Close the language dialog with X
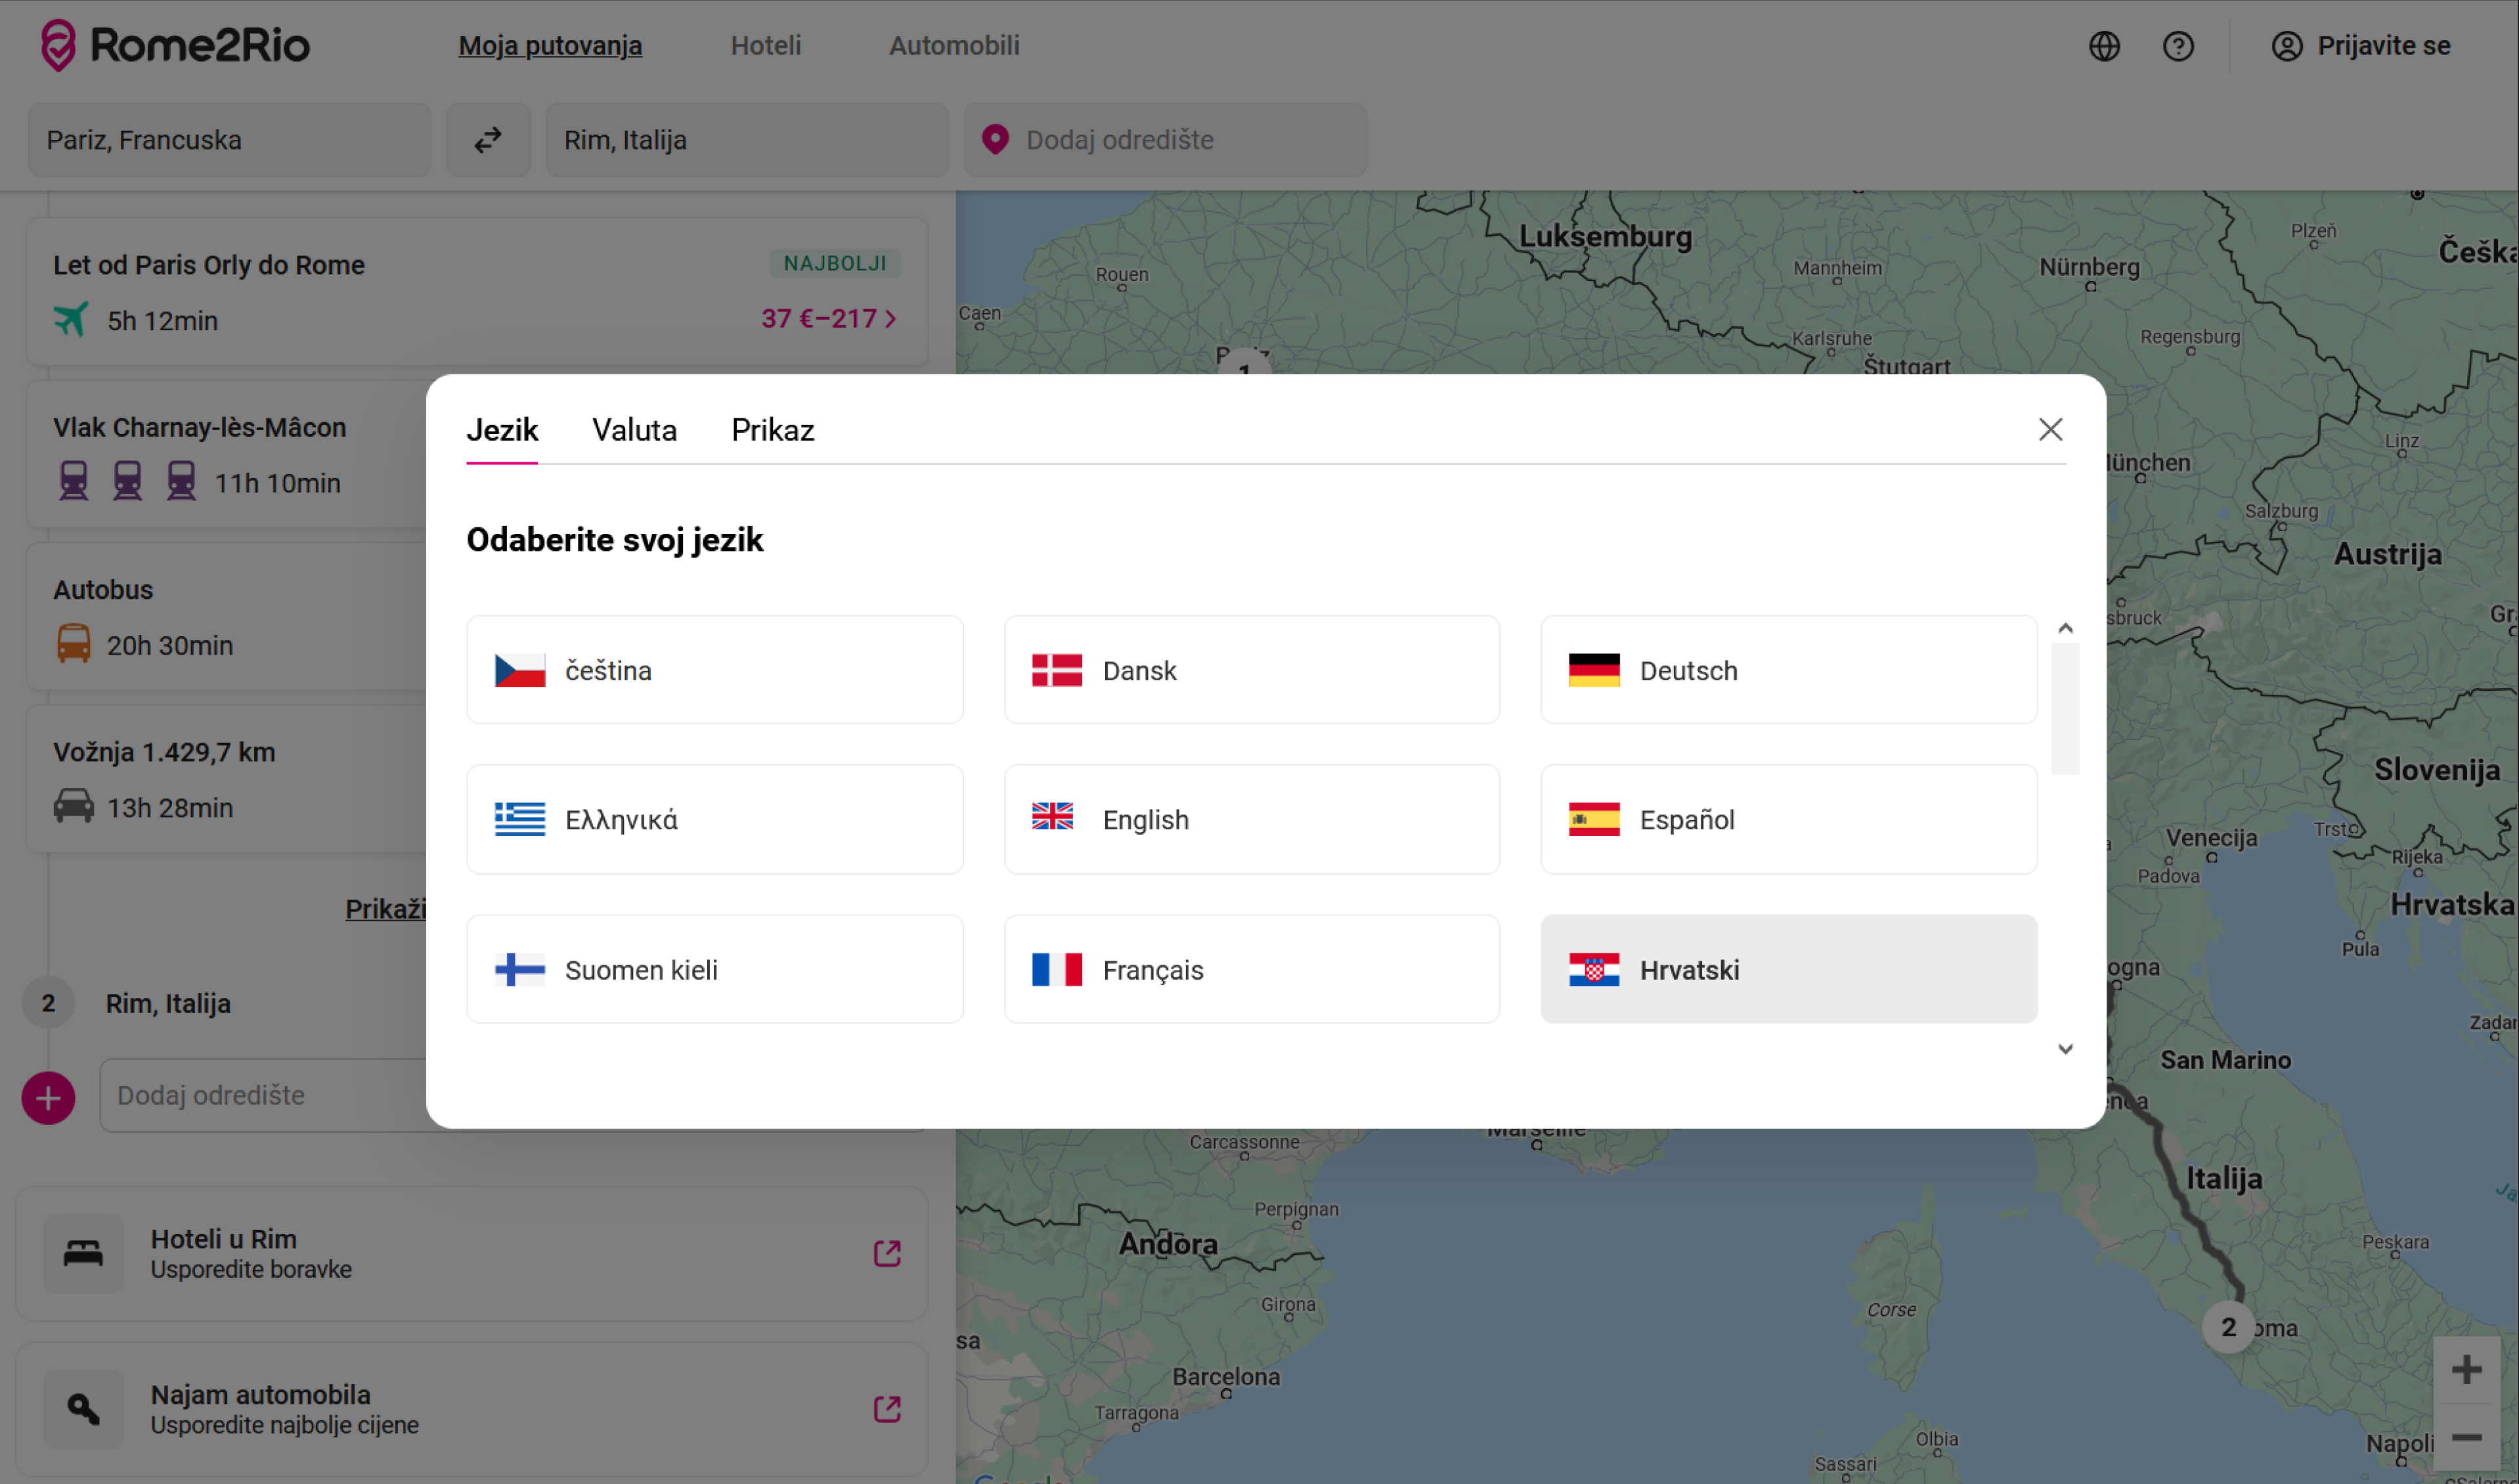The width and height of the screenshot is (2519, 1484). click(x=2050, y=430)
